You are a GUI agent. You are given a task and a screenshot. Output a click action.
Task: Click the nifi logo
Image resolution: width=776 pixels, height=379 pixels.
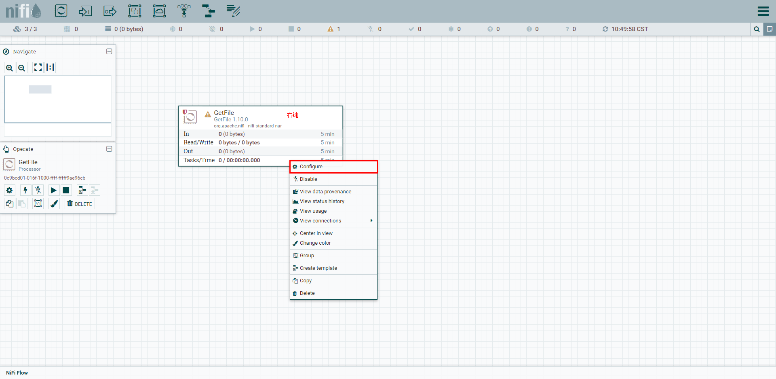pos(23,11)
